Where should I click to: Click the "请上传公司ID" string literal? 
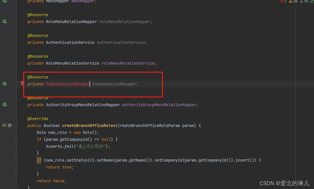click(91, 146)
